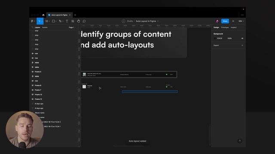Switch to the Layers tab

[x=37, y=27]
